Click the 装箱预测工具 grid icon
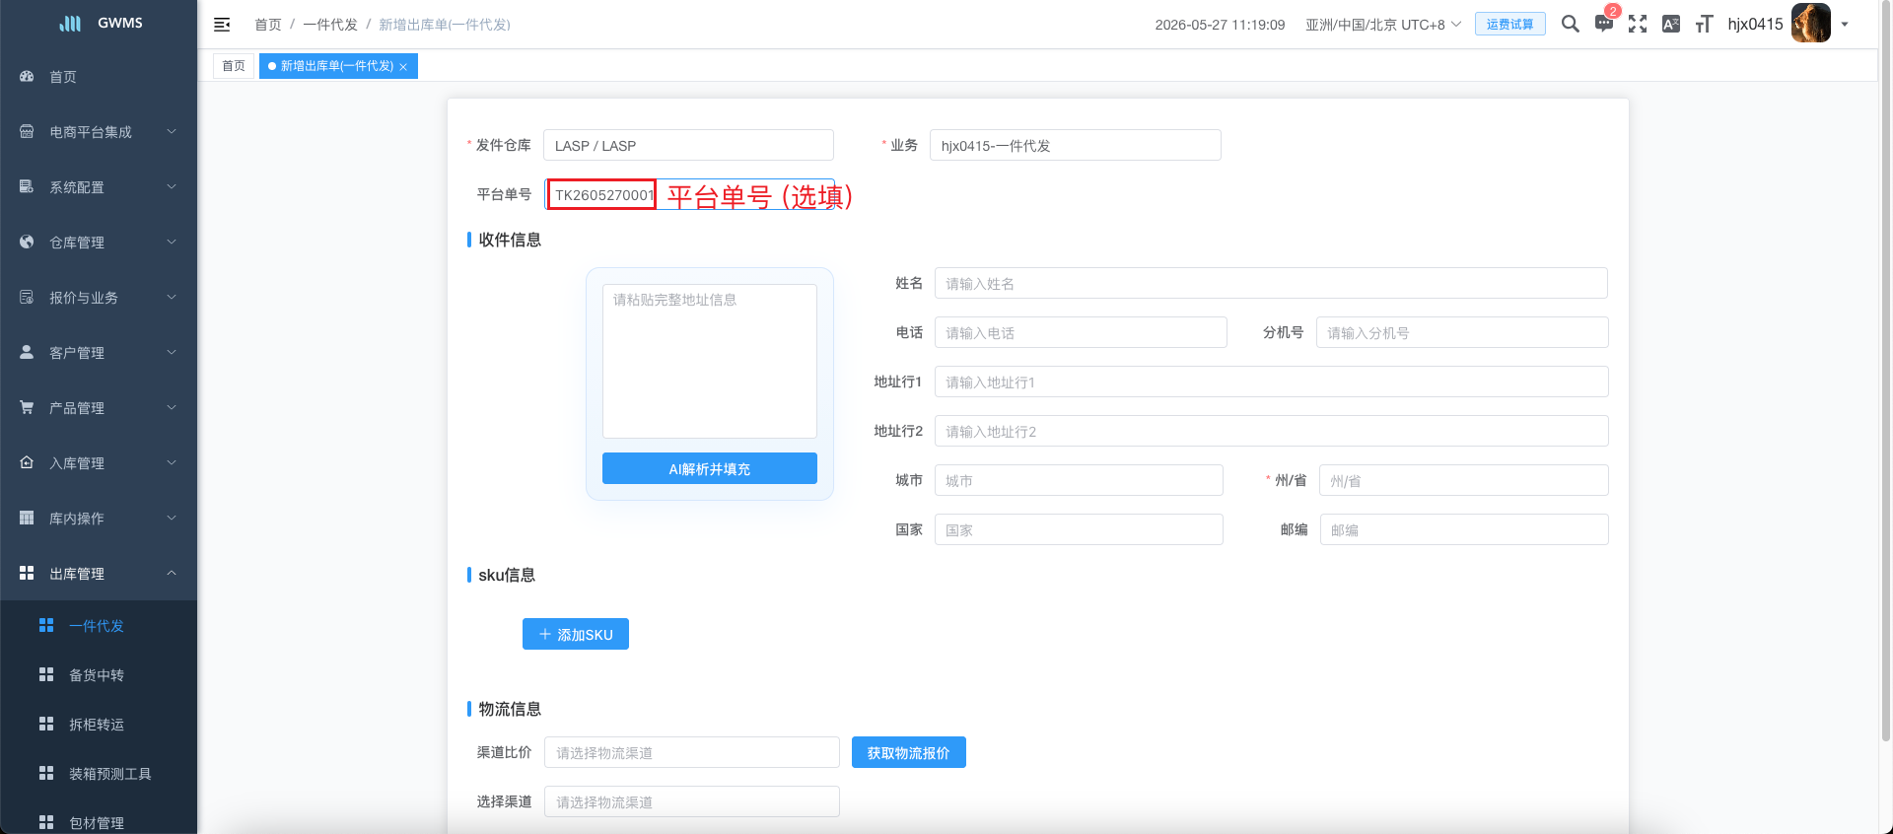This screenshot has height=834, width=1893. click(x=46, y=773)
